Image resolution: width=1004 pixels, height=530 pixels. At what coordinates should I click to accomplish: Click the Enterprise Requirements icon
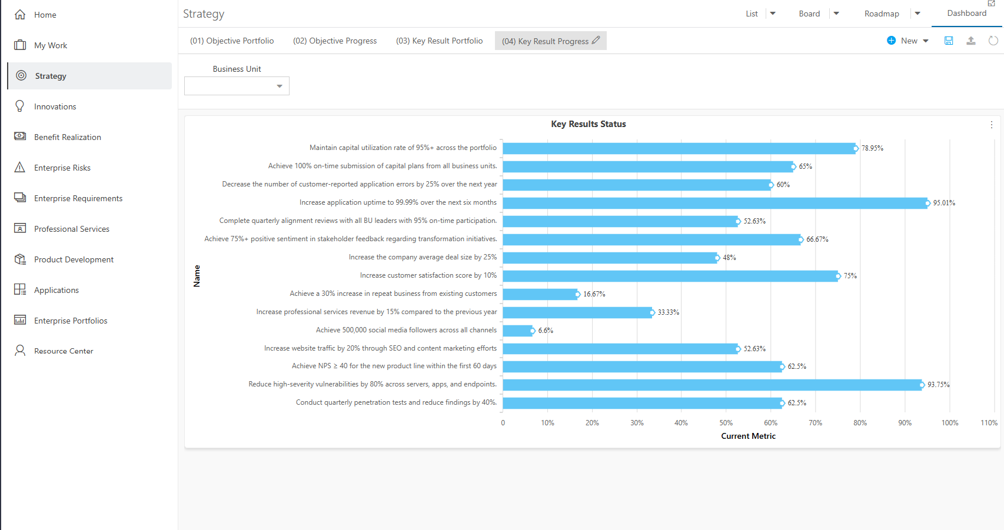(20, 198)
